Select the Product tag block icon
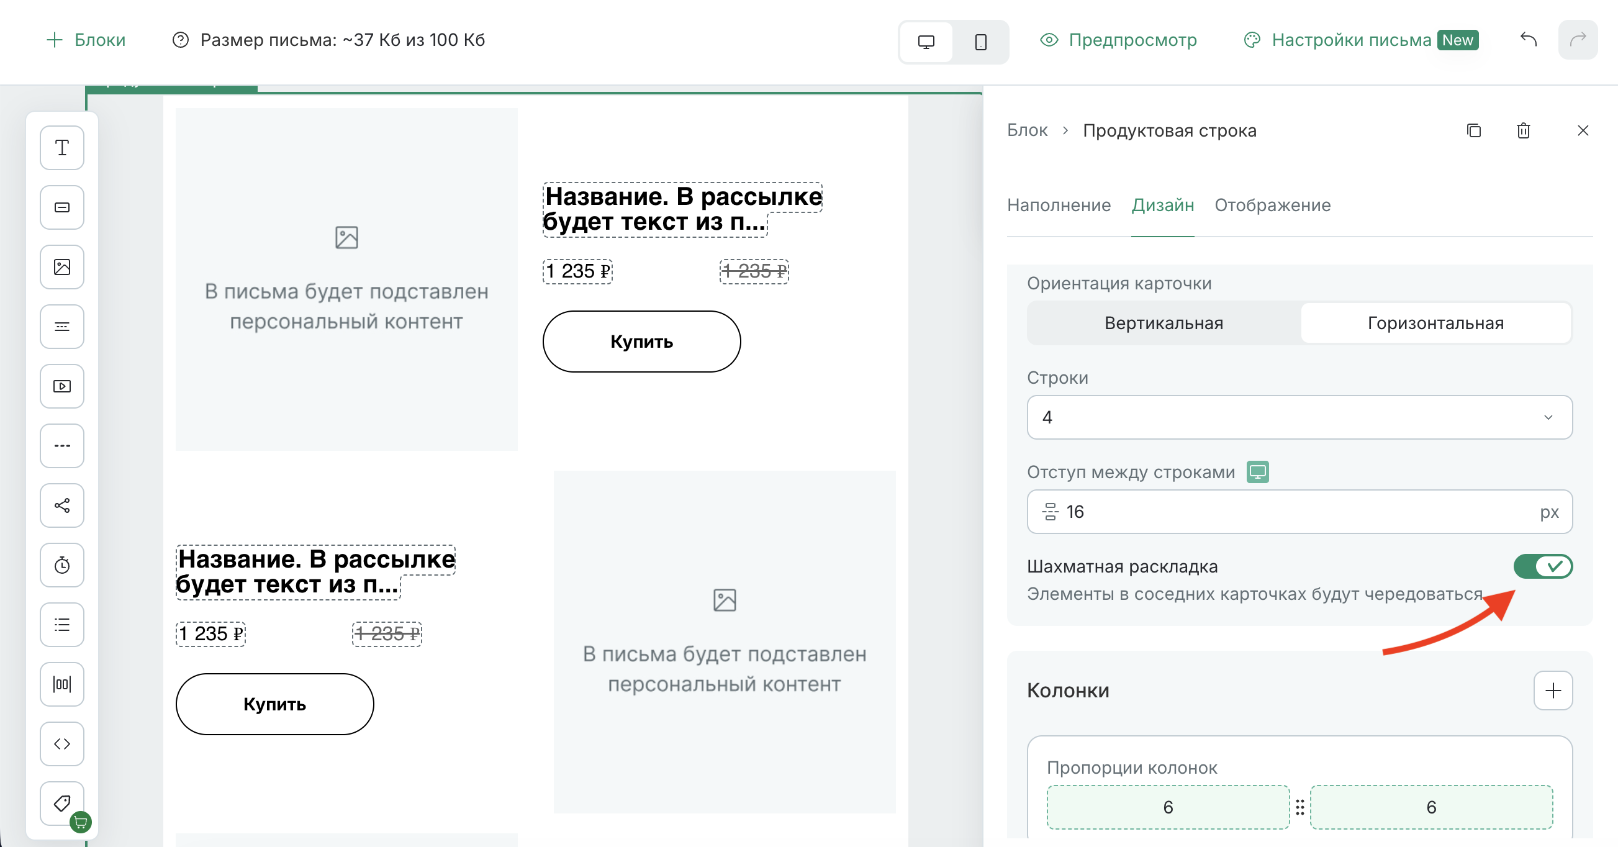This screenshot has width=1618, height=847. (61, 804)
